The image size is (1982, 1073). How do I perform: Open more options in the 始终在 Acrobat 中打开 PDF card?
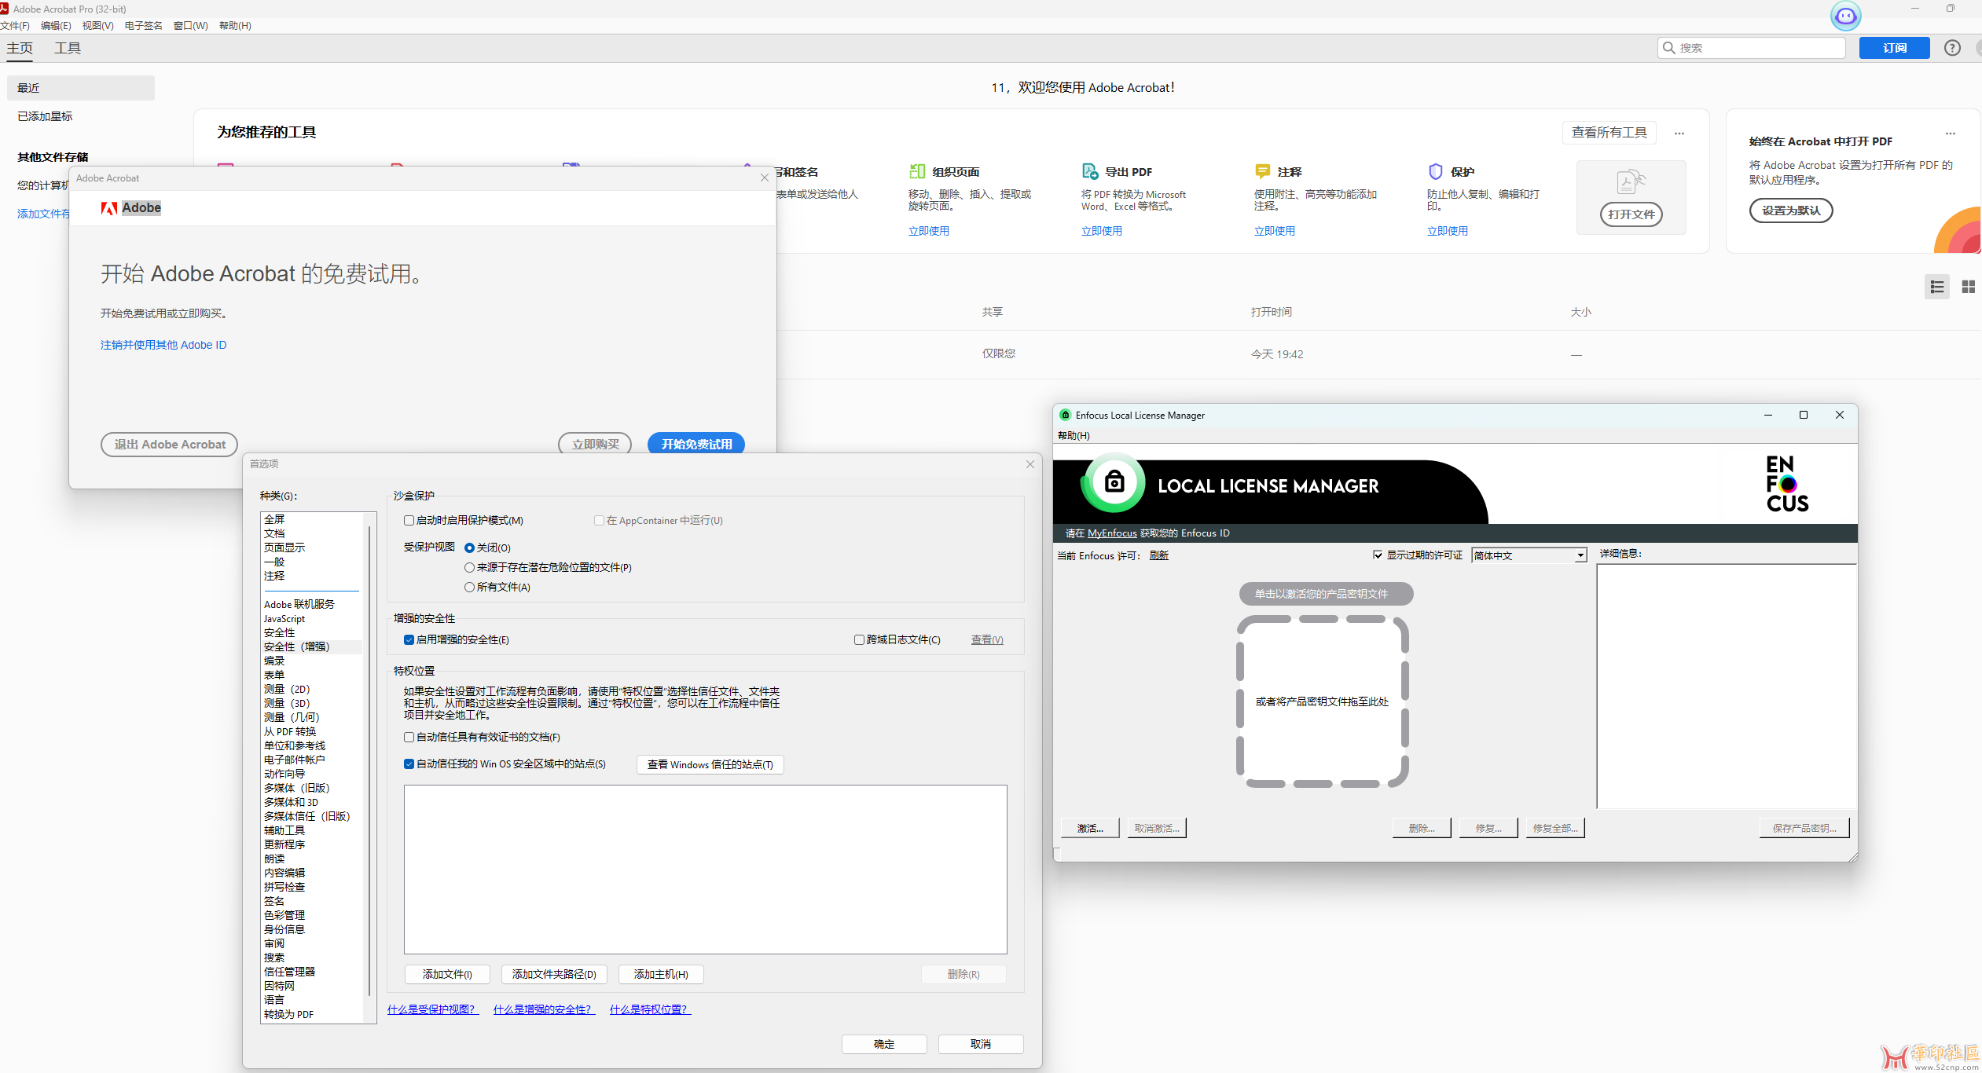pos(1951,133)
